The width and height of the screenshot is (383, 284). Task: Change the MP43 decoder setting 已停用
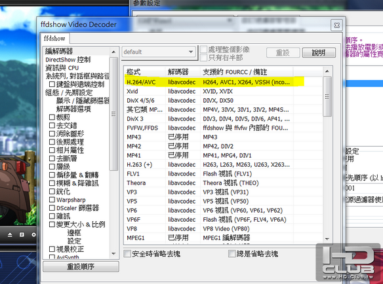point(178,137)
